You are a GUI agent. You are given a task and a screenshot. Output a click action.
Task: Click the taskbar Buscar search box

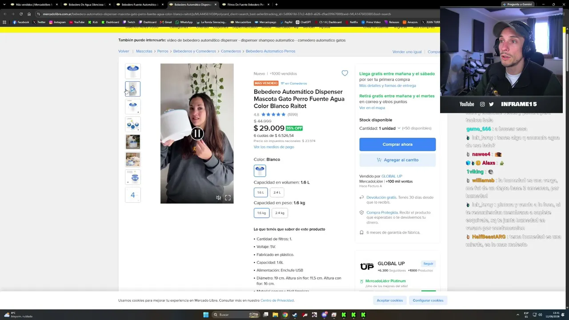tap(236, 315)
